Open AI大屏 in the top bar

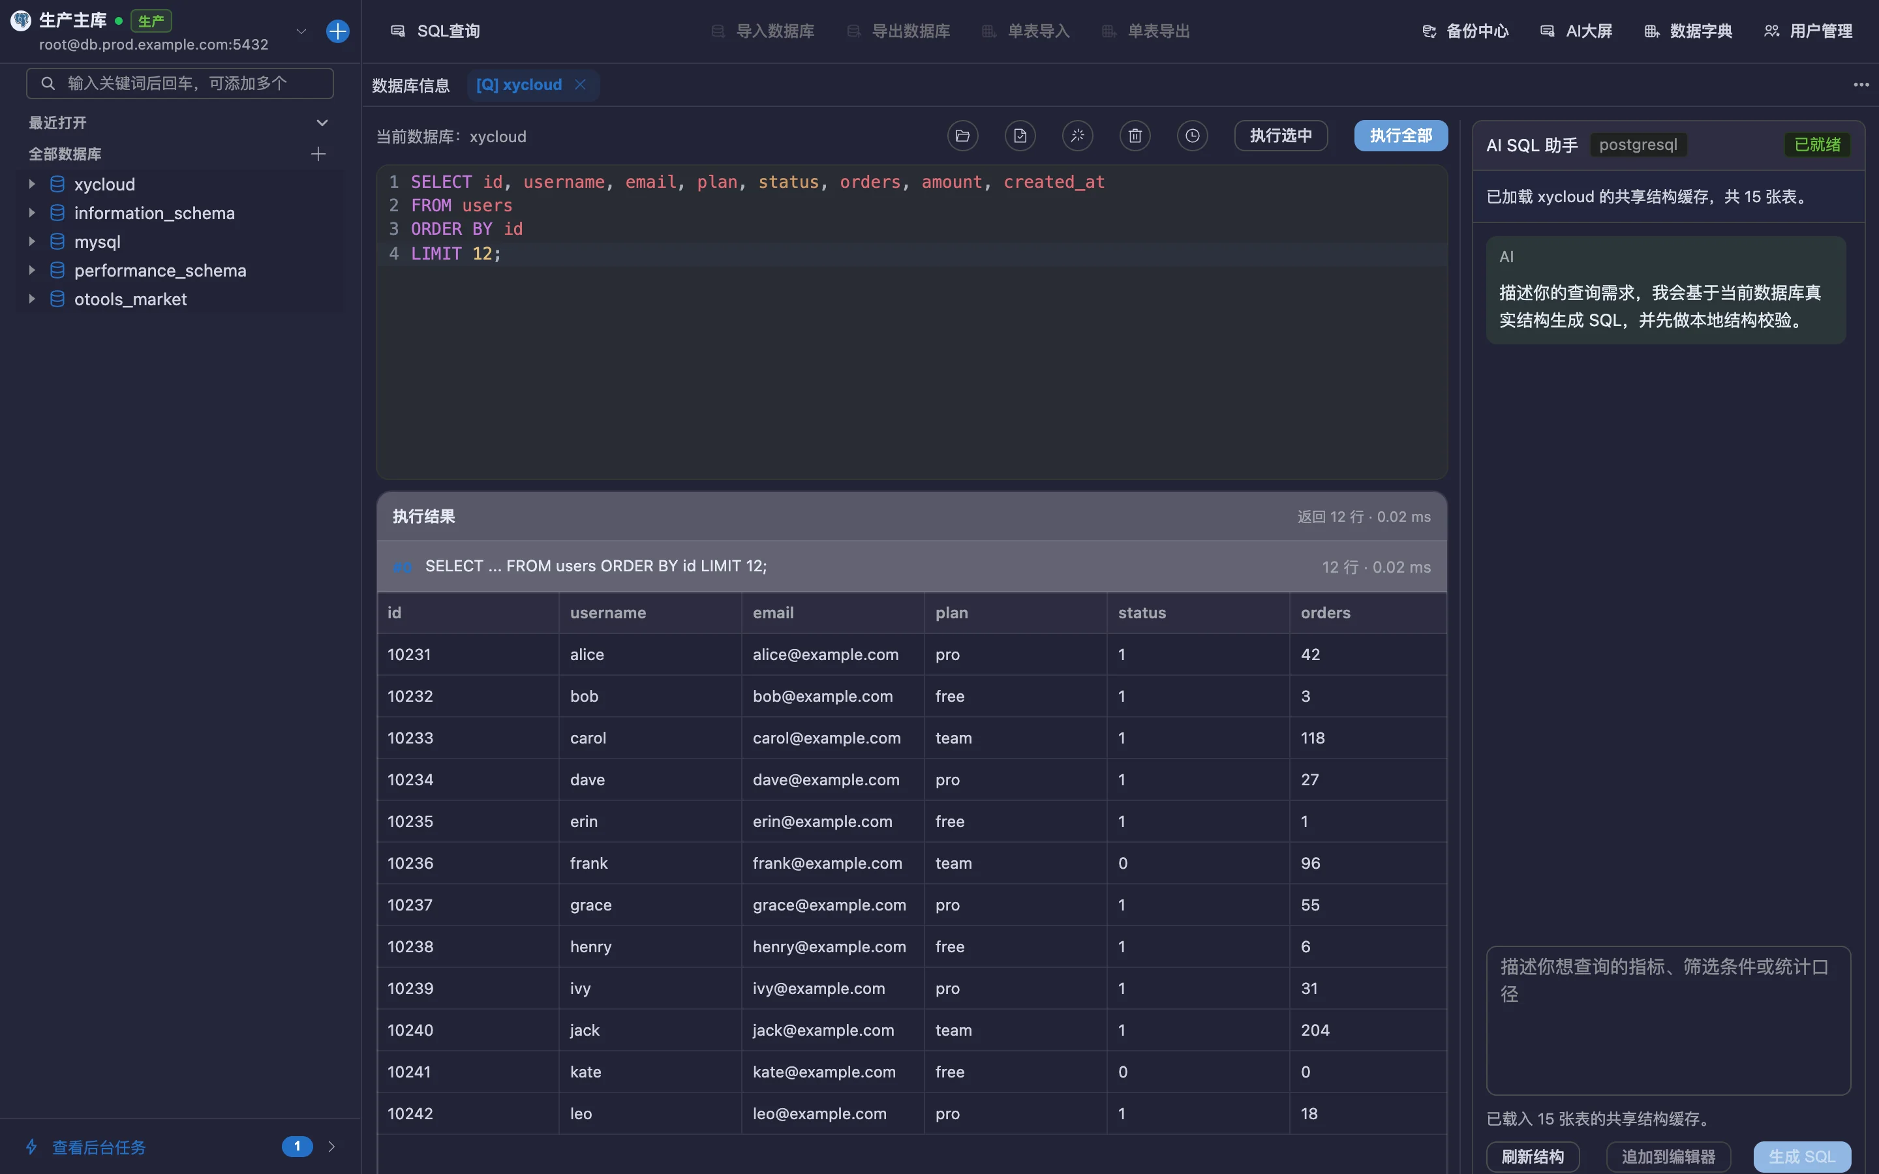[x=1576, y=31]
